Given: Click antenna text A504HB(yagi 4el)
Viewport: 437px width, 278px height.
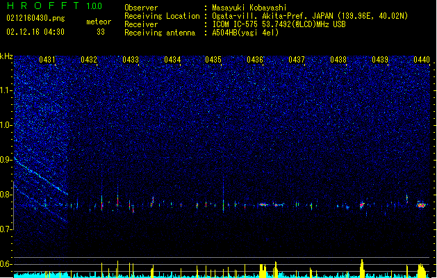Looking at the screenshot, I should [245, 33].
